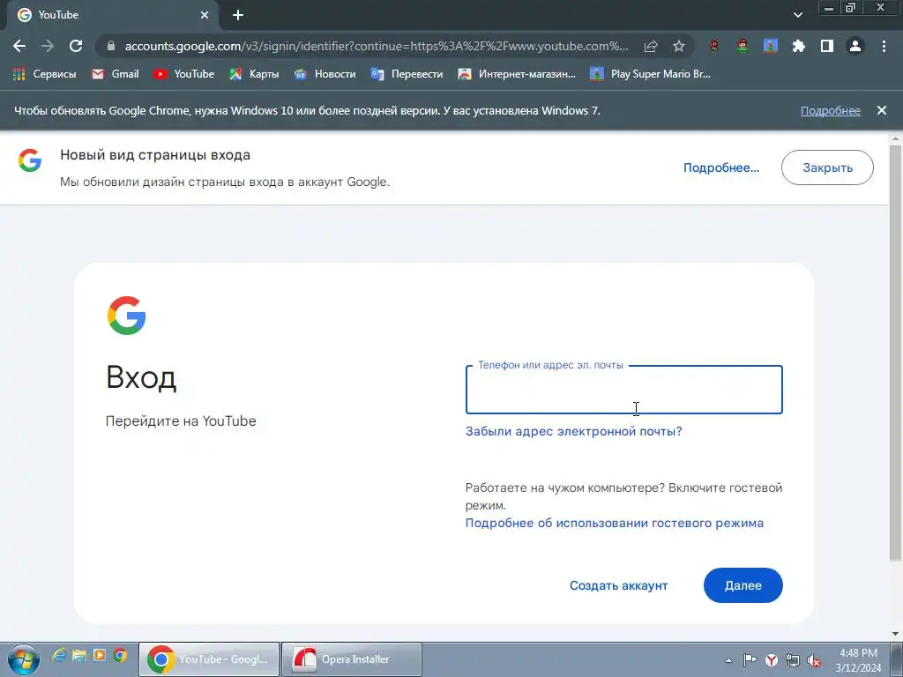Show hidden tray icons arrow
The height and width of the screenshot is (677, 903).
[x=728, y=660]
